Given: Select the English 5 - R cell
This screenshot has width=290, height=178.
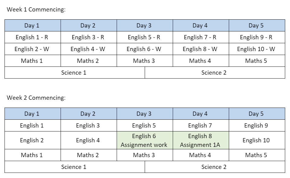Looking at the screenshot, I should (x=145, y=37).
